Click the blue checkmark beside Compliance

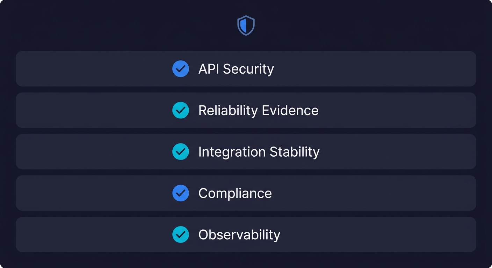click(x=181, y=193)
